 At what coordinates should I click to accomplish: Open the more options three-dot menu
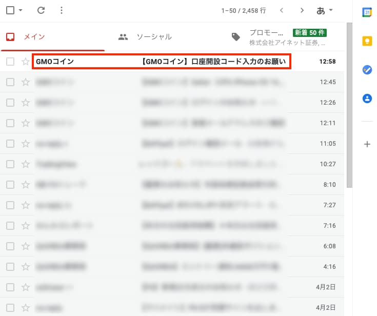coord(62,10)
